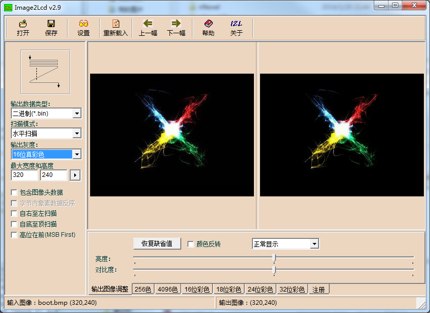Viewport: 430px width, 313px height.
Task: Click the 亮度 brightness slider handle
Action: click(x=274, y=258)
